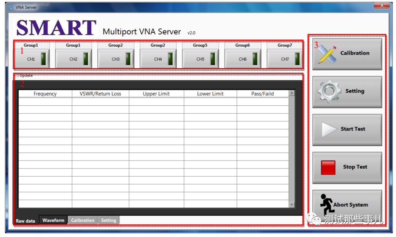This screenshot has height=237, width=396.
Task: Click the Frequency column header
Action: 45,94
